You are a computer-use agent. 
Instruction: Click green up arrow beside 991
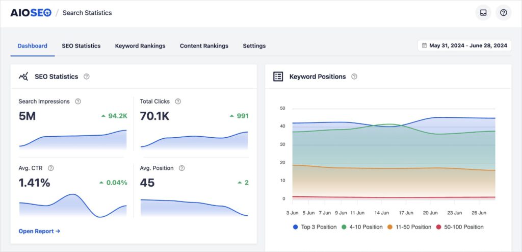(x=232, y=116)
